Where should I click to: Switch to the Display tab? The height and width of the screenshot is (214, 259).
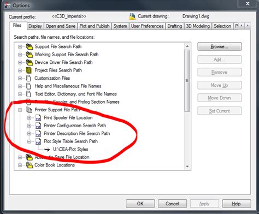(35, 26)
